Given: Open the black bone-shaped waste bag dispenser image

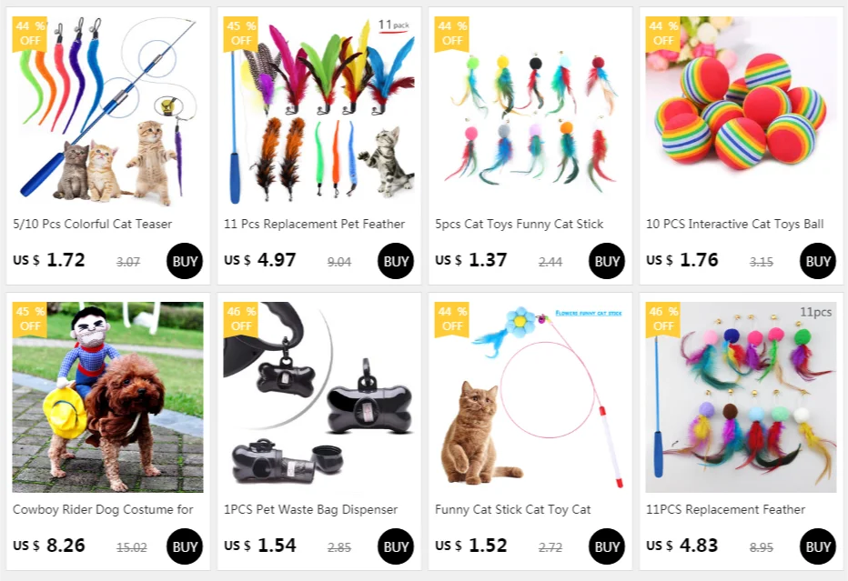Looking at the screenshot, I should [319, 397].
